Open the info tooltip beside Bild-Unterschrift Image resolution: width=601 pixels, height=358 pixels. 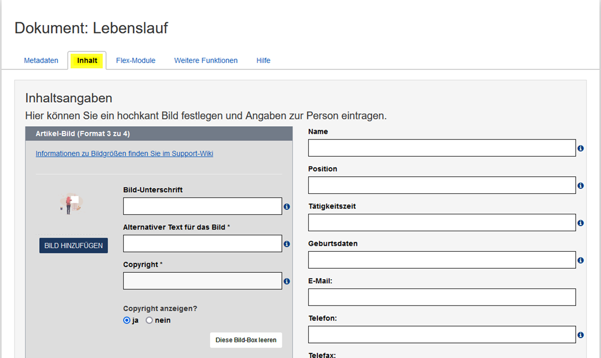click(286, 206)
